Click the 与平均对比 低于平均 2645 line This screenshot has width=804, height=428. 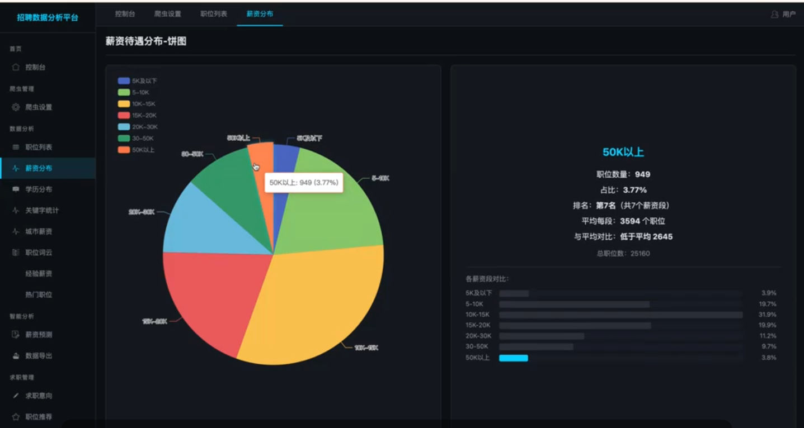pyautogui.click(x=623, y=237)
